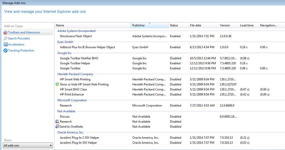Image resolution: width=285 pixels, height=150 pixels.
Task: Collapse the Microsoft Corporation group header
Action: click(x=72, y=100)
